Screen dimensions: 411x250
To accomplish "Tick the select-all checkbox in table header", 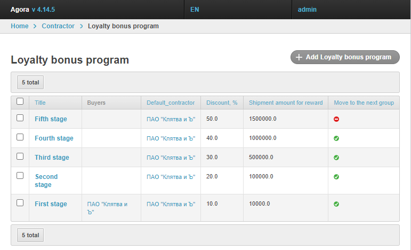I will click(x=20, y=101).
